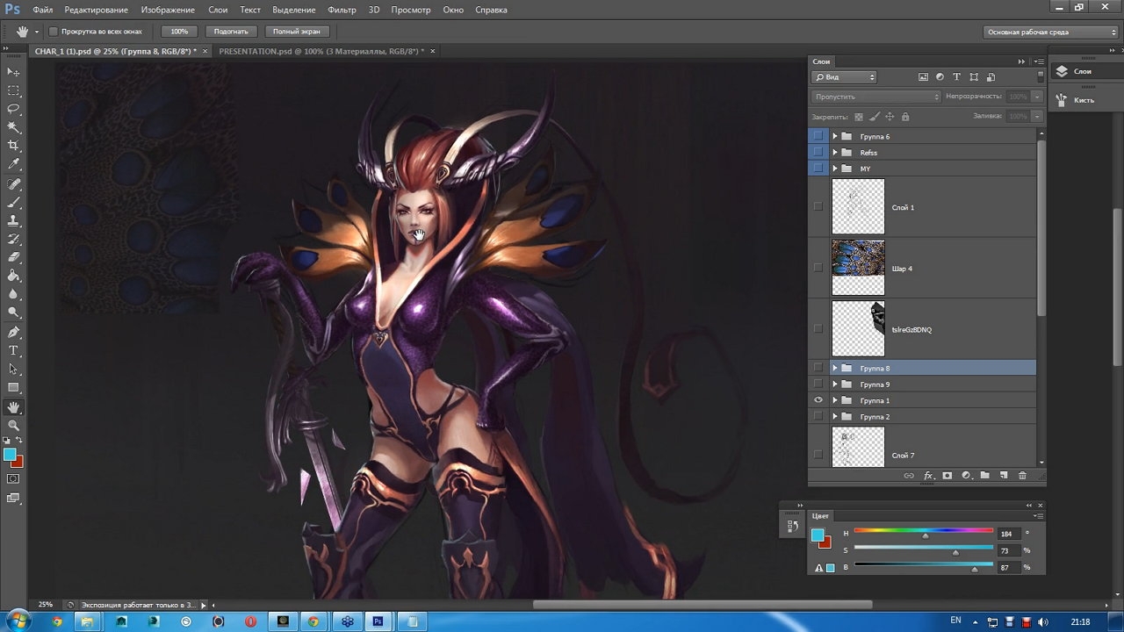This screenshot has height=632, width=1124.
Task: Select the Path Selection tool
Action: [x=13, y=370]
